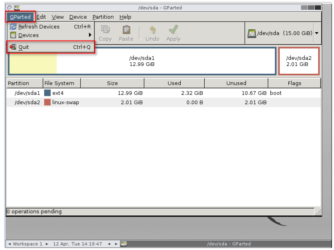Select the /dev/sda1 12.99 GiB partition graphic

[x=142, y=61]
